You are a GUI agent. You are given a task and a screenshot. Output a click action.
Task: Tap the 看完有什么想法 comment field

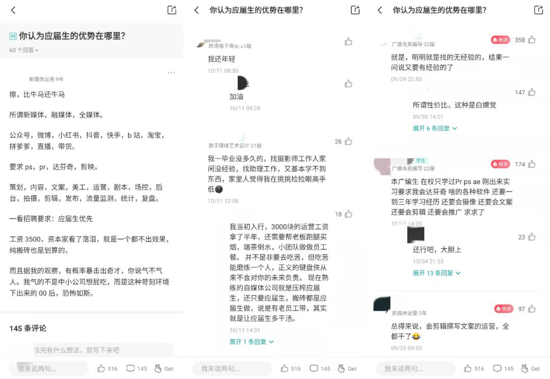coord(103,350)
